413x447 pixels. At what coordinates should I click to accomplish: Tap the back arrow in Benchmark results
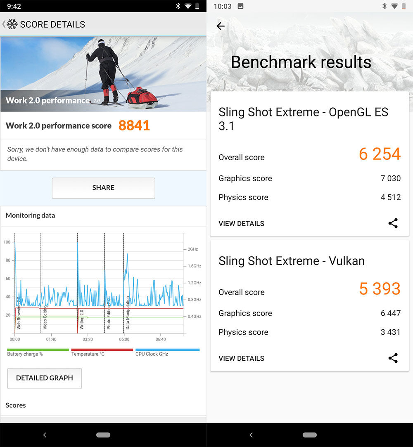click(x=221, y=26)
